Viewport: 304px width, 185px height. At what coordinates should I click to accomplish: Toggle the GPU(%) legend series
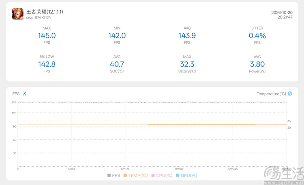(x=186, y=176)
